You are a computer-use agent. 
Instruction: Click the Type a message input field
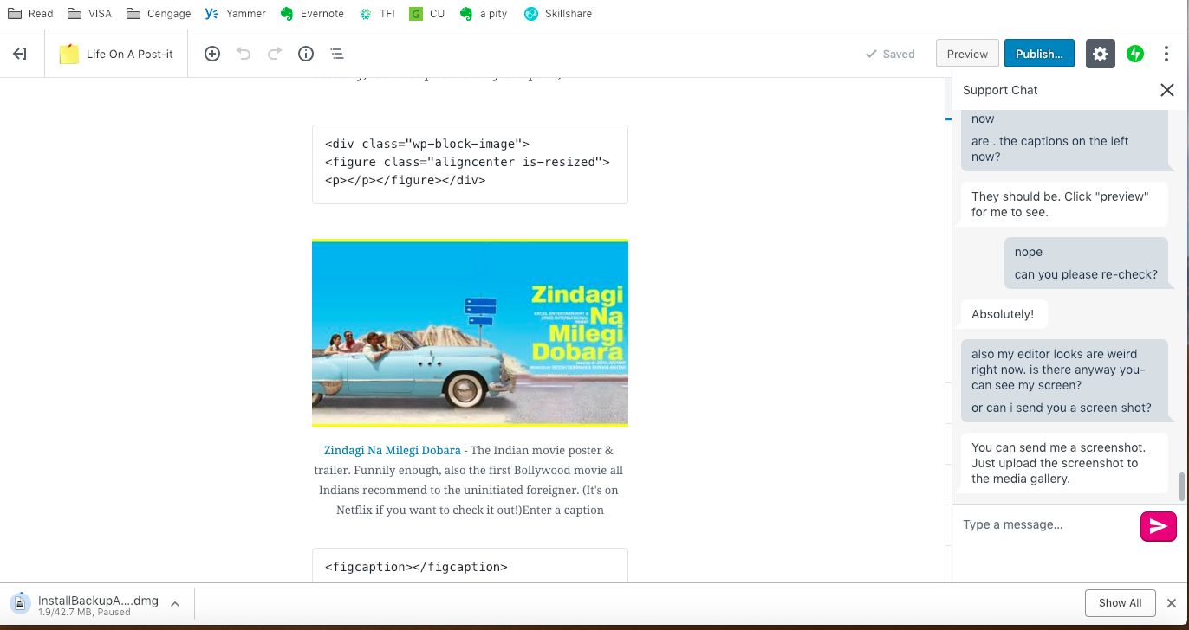pyautogui.click(x=1046, y=524)
